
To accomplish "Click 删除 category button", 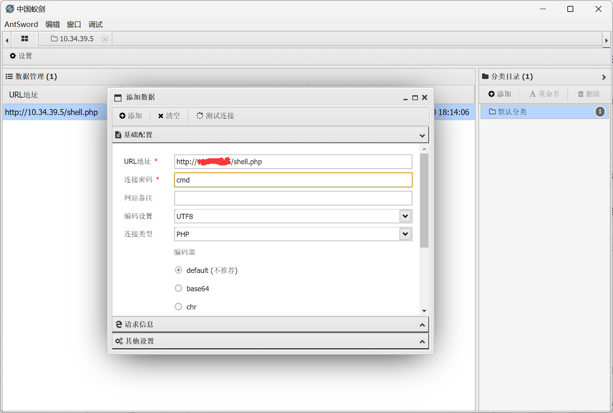I will point(589,94).
